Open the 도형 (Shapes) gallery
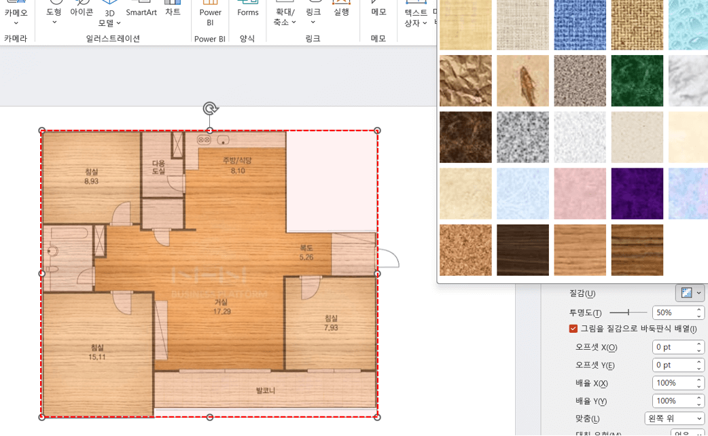The image size is (708, 436). pyautogui.click(x=54, y=14)
